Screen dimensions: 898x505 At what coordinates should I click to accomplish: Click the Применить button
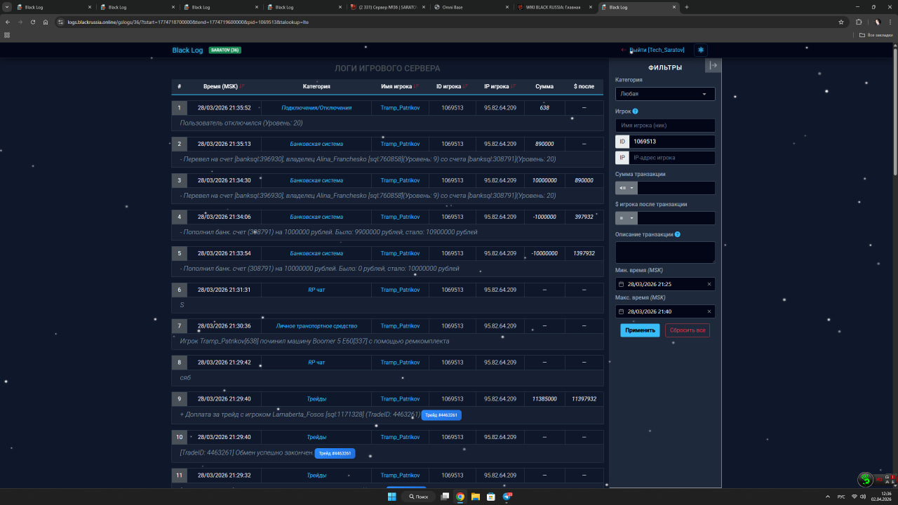[639, 330]
